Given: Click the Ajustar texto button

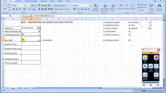Looking at the screenshot, I should (60, 5).
